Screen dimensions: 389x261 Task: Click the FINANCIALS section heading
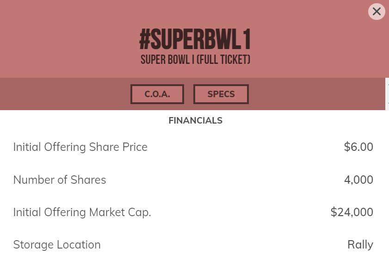[195, 120]
